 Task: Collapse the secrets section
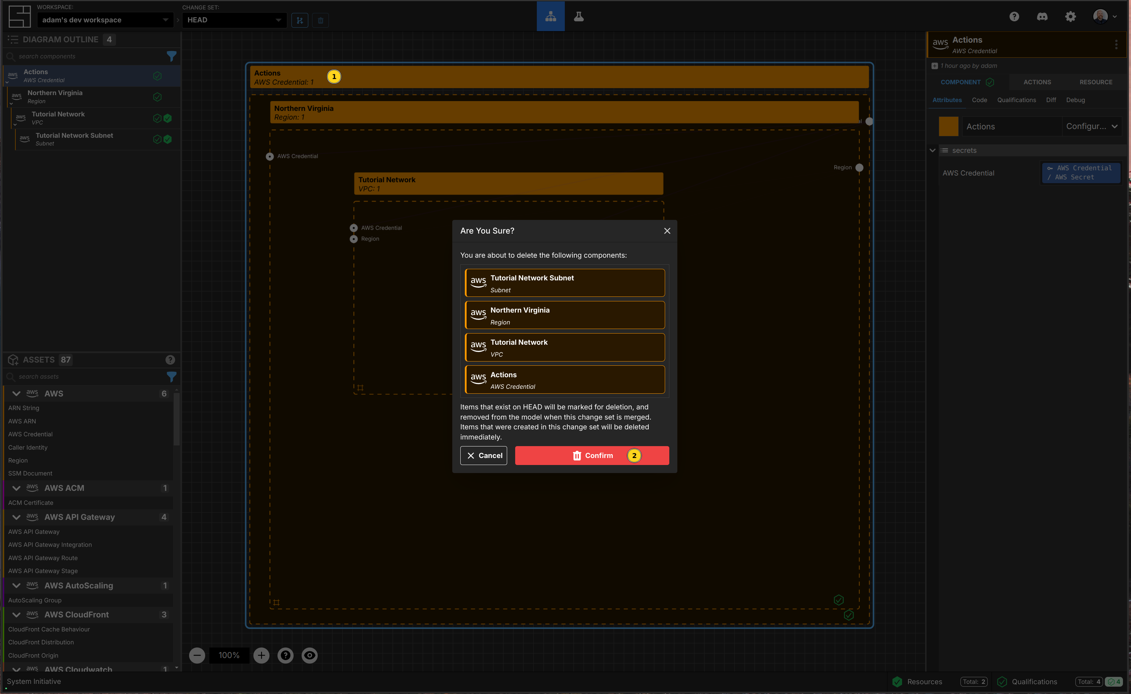point(932,150)
